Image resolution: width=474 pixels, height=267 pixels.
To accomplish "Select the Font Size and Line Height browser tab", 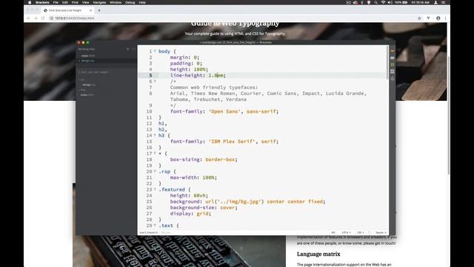I will pos(68,10).
